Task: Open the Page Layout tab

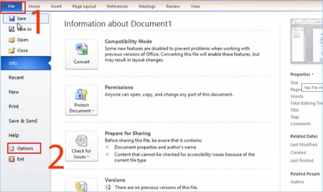Action: pos(84,7)
